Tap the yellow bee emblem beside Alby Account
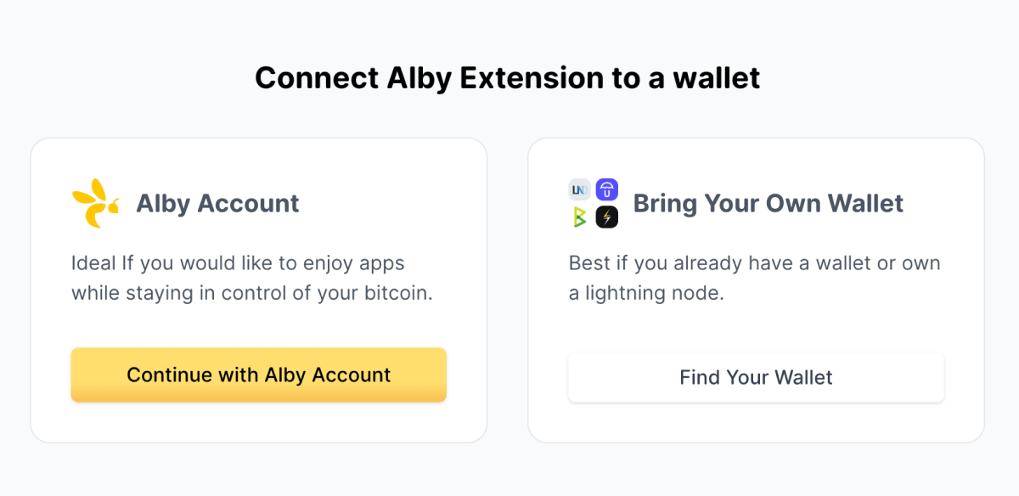 point(96,202)
